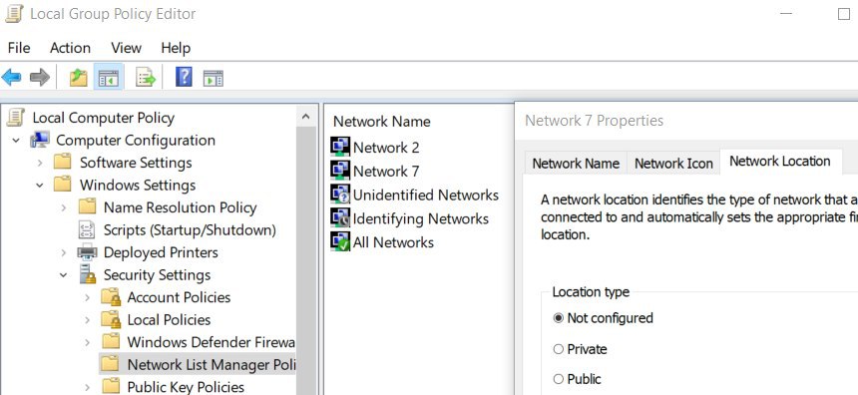Select the Private location type
This screenshot has height=395, width=858.
558,349
